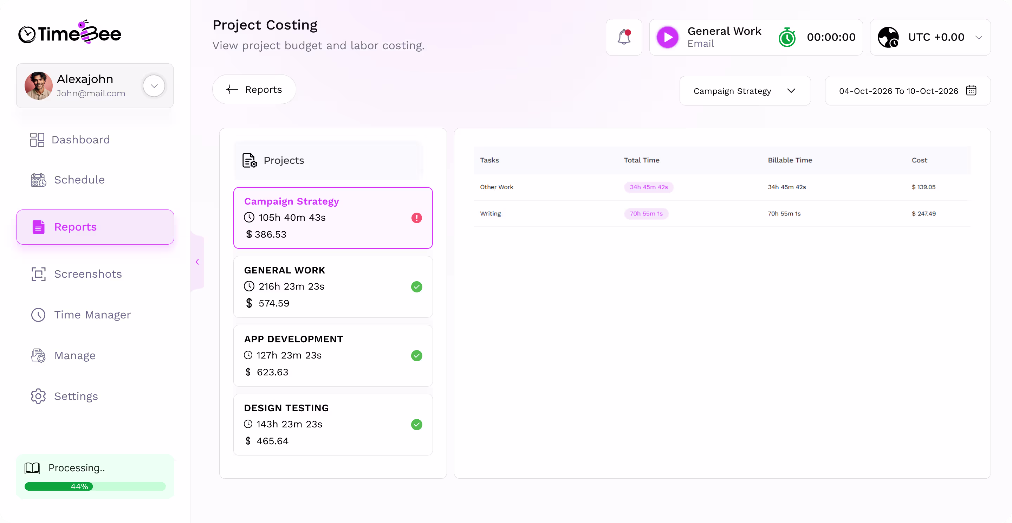The height and width of the screenshot is (523, 1012).
Task: Click the Total Time column header
Action: click(642, 160)
